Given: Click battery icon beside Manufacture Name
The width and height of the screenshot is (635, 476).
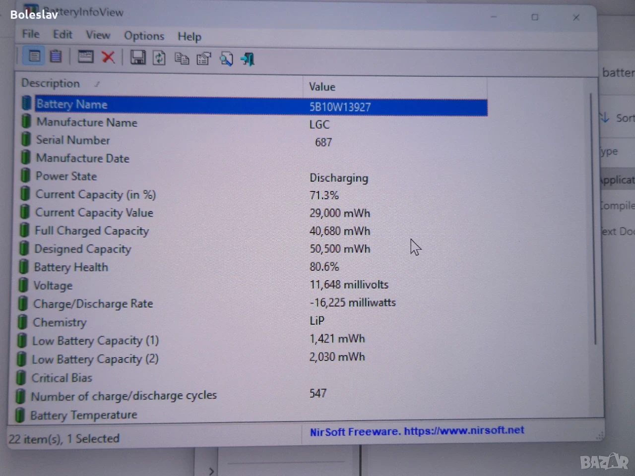Looking at the screenshot, I should click(x=26, y=121).
